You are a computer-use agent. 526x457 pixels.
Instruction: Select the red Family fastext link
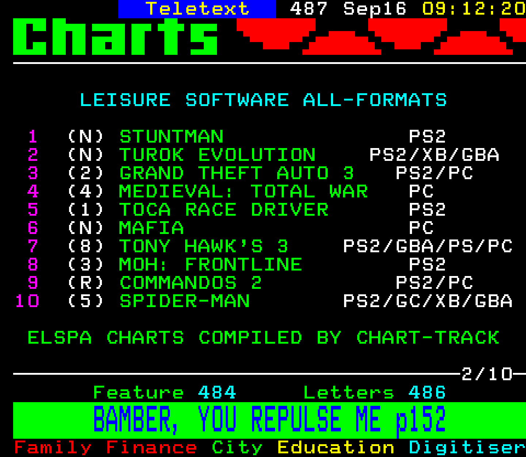pyautogui.click(x=53, y=448)
